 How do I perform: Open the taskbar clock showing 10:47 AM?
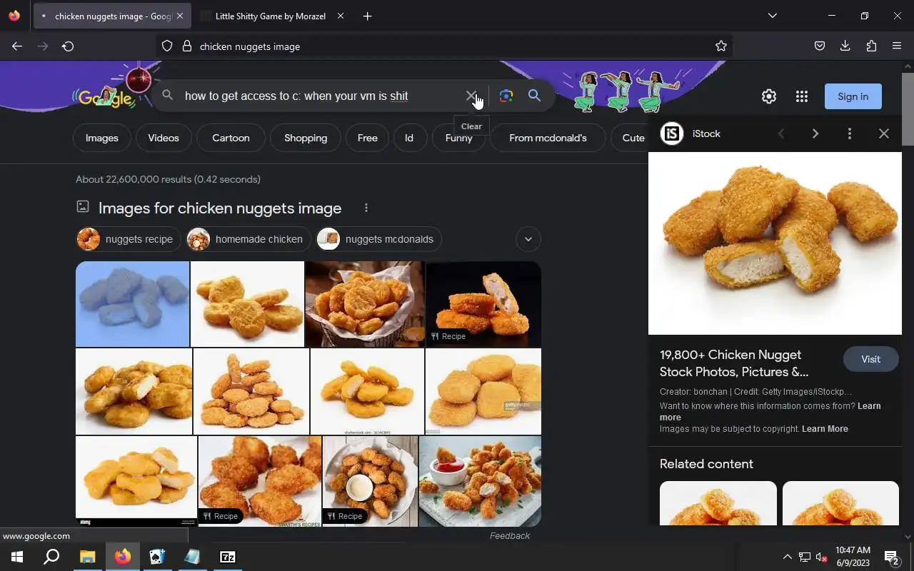point(853,557)
